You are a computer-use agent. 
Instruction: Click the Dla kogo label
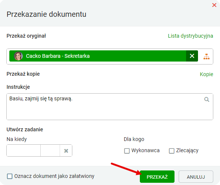click(134, 139)
